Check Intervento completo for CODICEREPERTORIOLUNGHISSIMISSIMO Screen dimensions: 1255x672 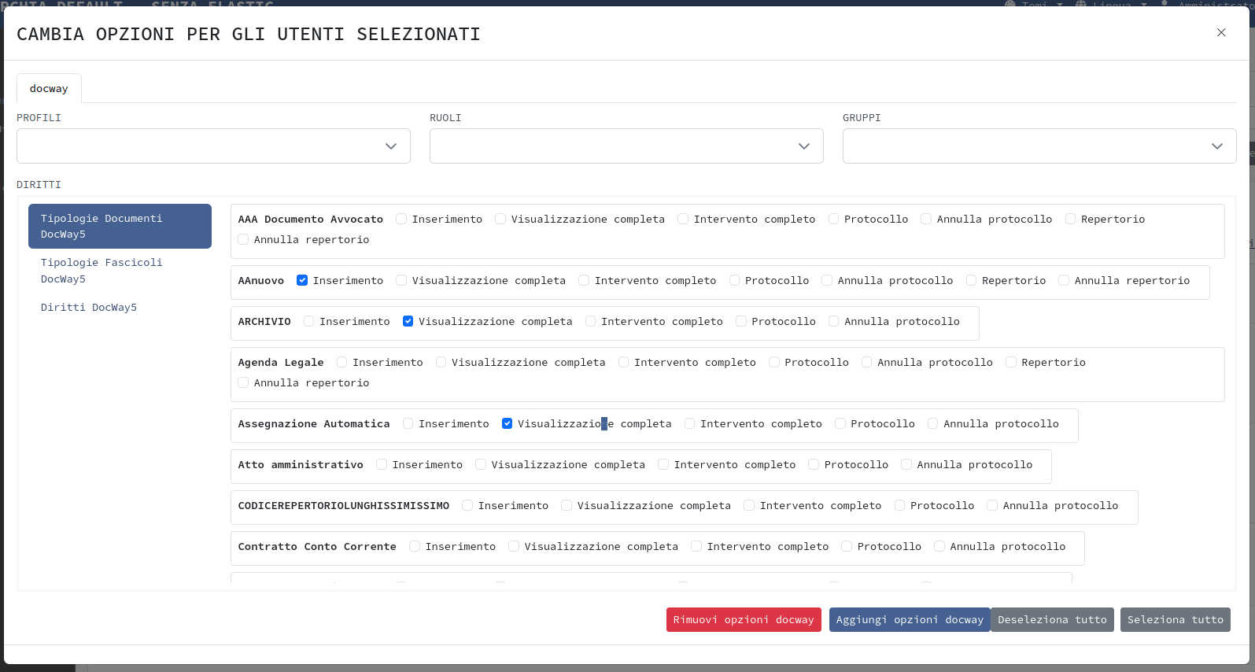coord(749,506)
